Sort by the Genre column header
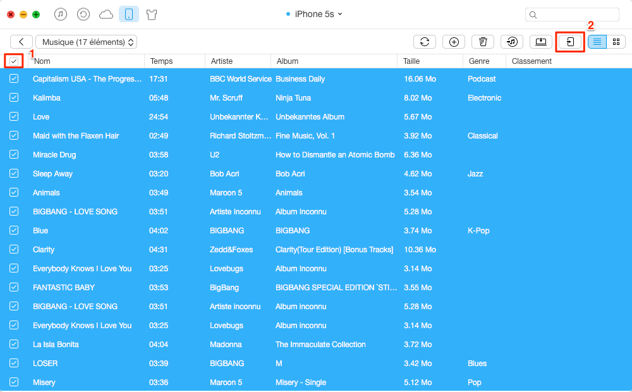This screenshot has width=632, height=392. [485, 61]
